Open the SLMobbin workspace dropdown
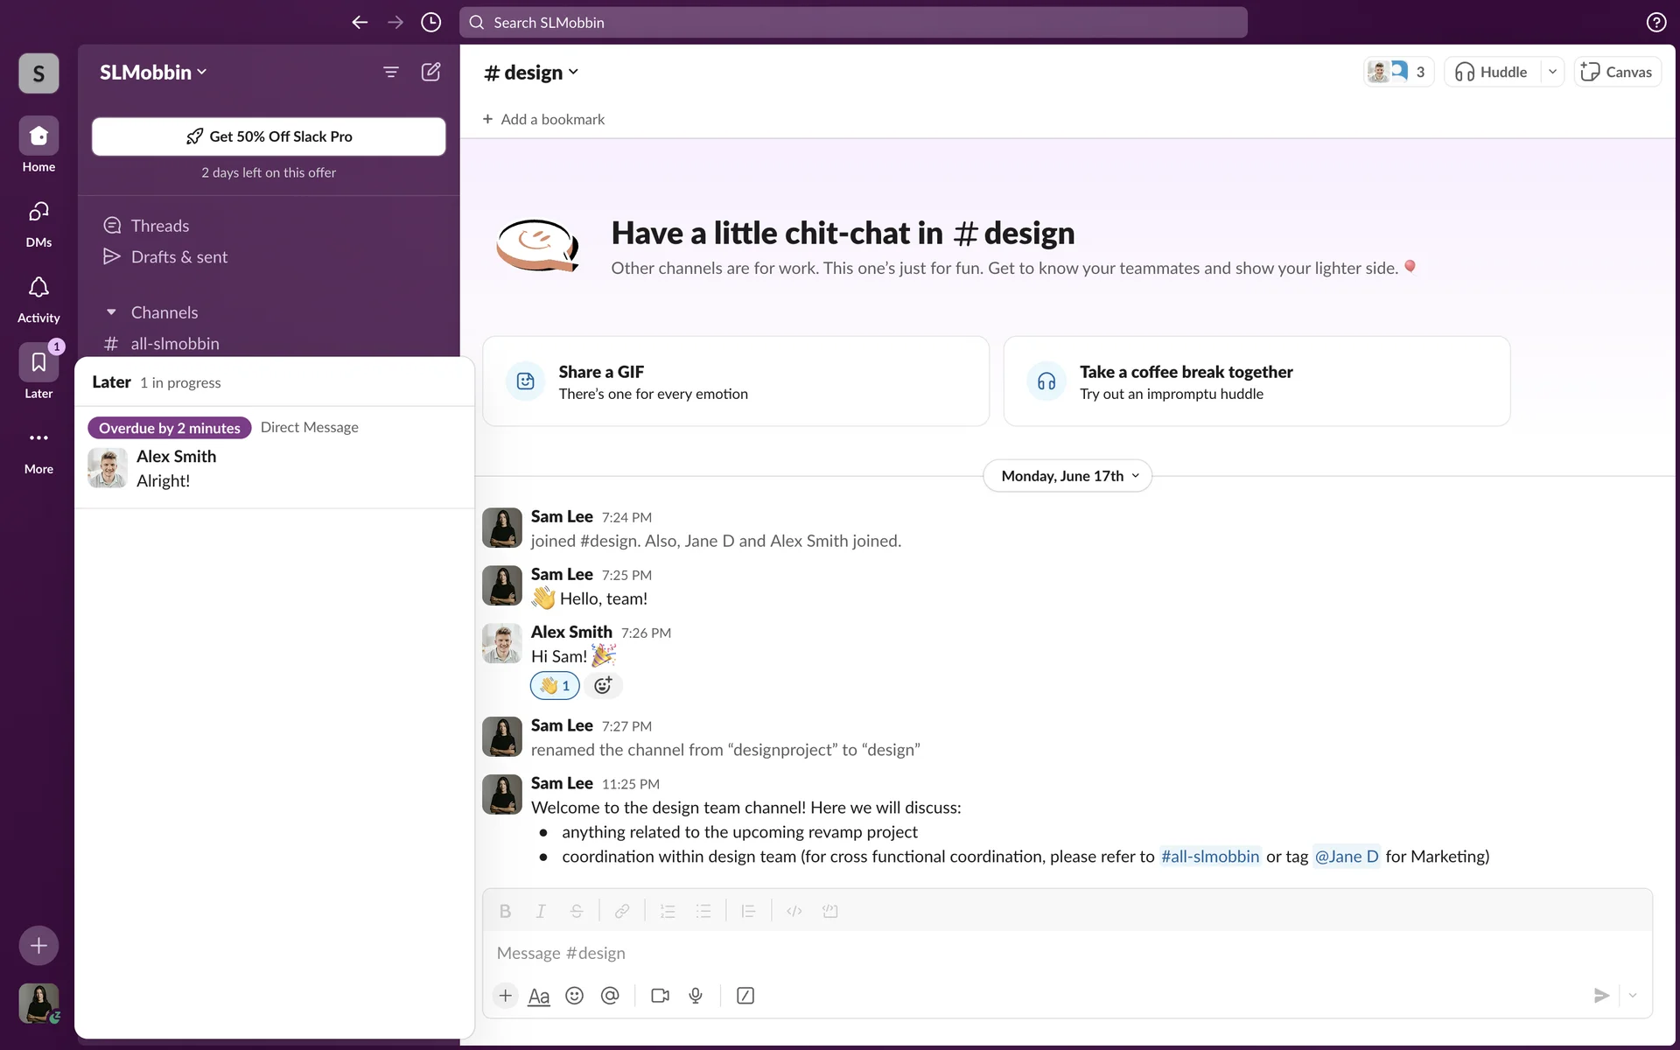1680x1050 pixels. click(x=153, y=73)
